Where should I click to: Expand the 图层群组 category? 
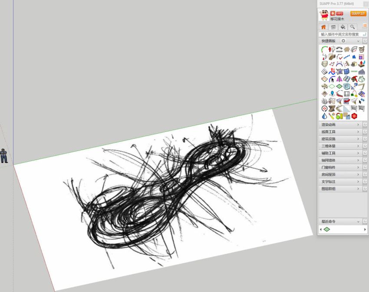click(340, 189)
